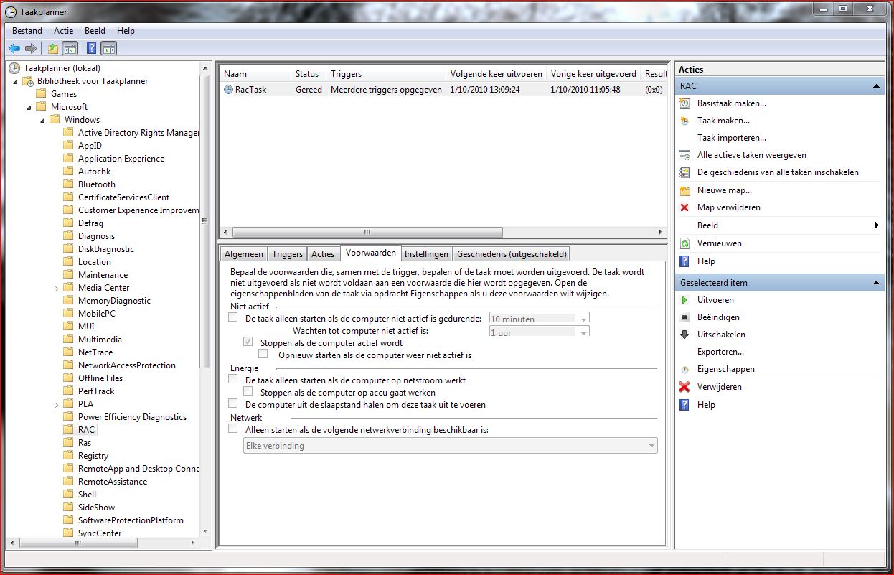
Task: Toggle checkbox for starting only on netstroom
Action: pos(232,379)
